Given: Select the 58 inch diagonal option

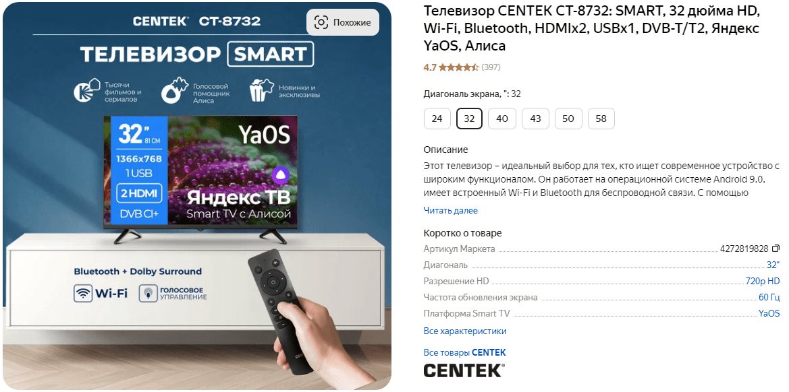Looking at the screenshot, I should point(601,119).
